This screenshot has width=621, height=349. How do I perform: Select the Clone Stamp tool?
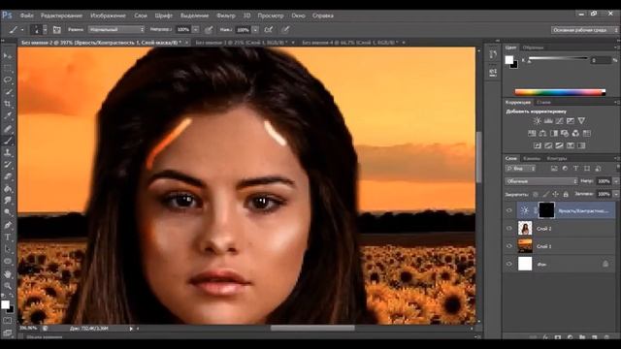pyautogui.click(x=8, y=152)
